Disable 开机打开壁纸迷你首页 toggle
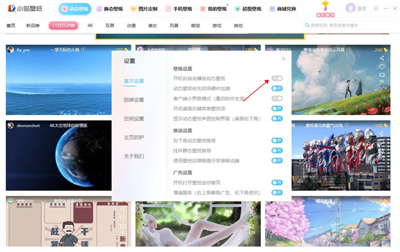400x252 pixels. pyautogui.click(x=277, y=182)
